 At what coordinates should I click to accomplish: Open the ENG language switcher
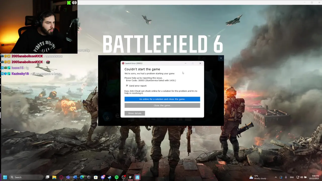(x=292, y=177)
